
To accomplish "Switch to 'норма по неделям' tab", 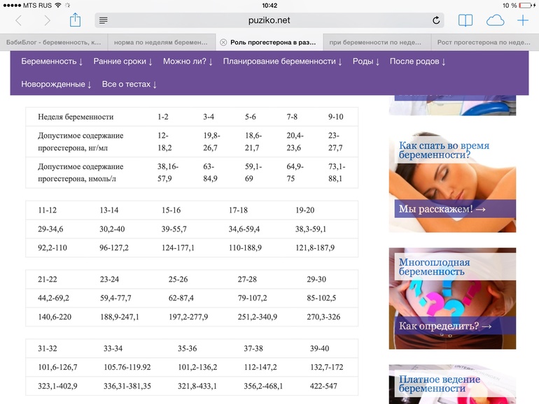I will [161, 43].
